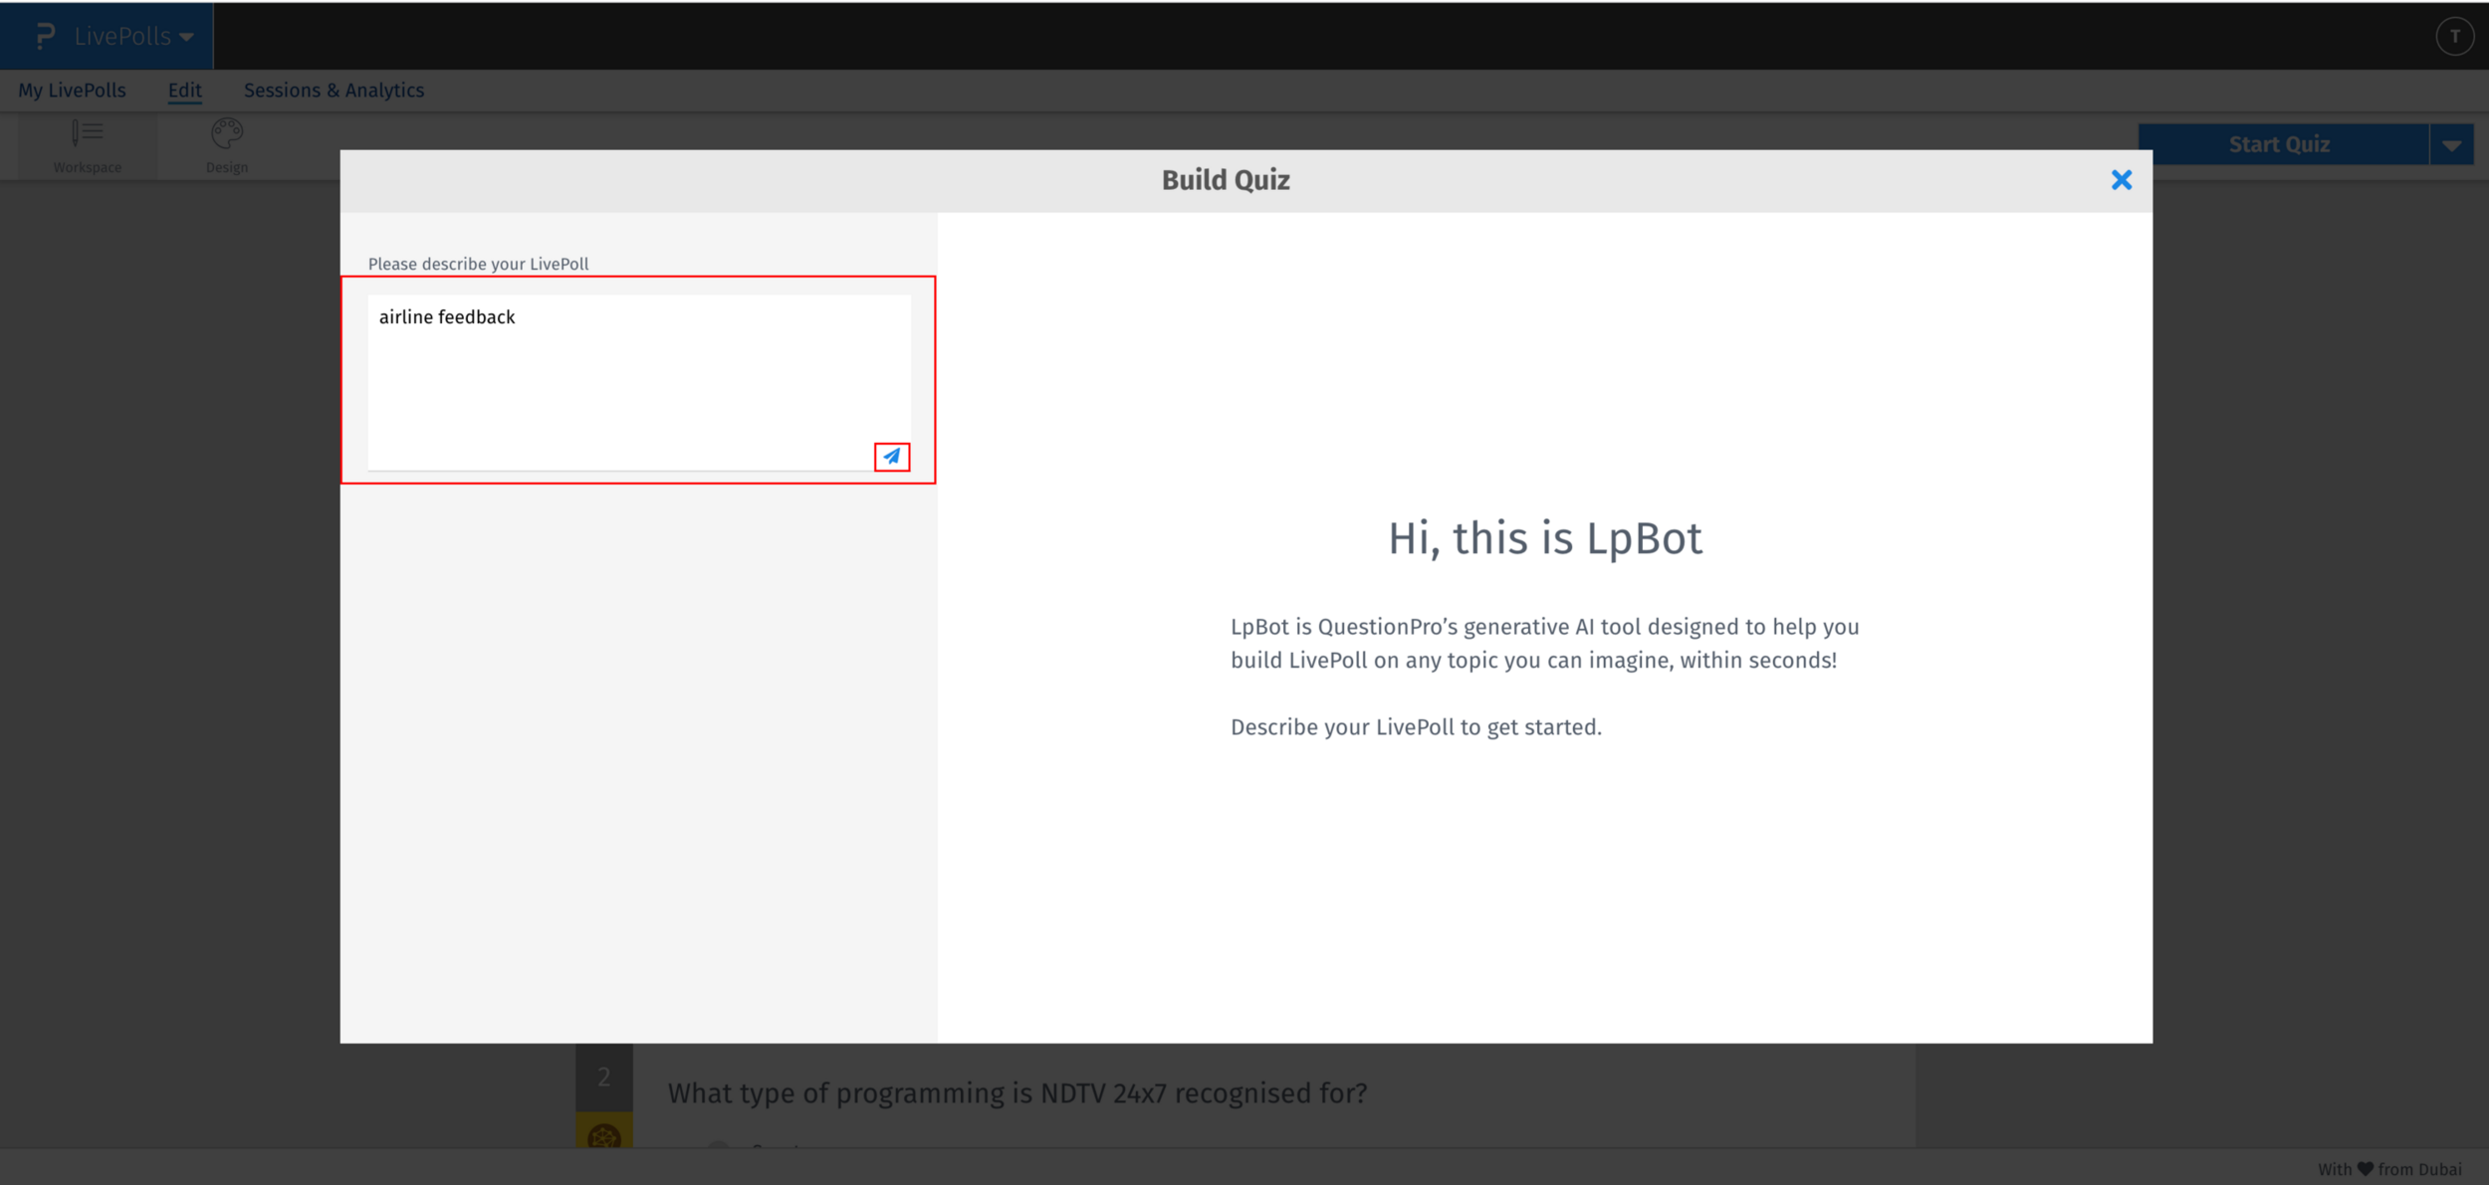Viewport: 2489px width, 1185px height.
Task: Select the Edit tab
Action: [x=184, y=91]
